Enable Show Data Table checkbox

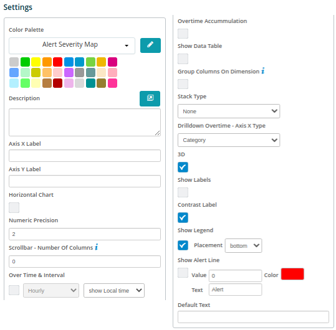[183, 59]
